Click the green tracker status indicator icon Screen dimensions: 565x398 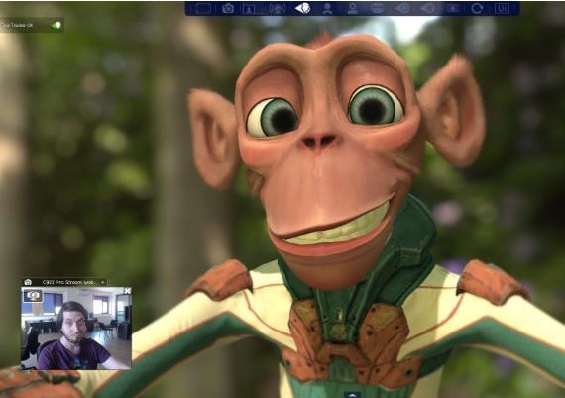pyautogui.click(x=56, y=25)
